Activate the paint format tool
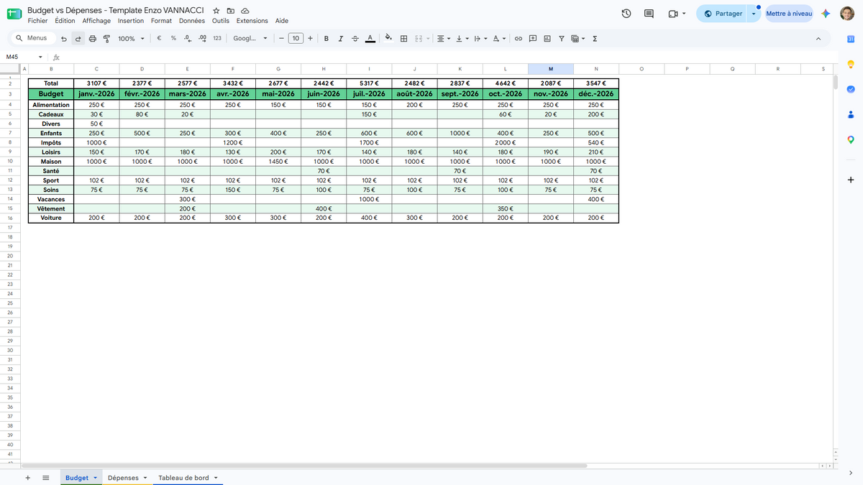The image size is (863, 485). point(106,39)
